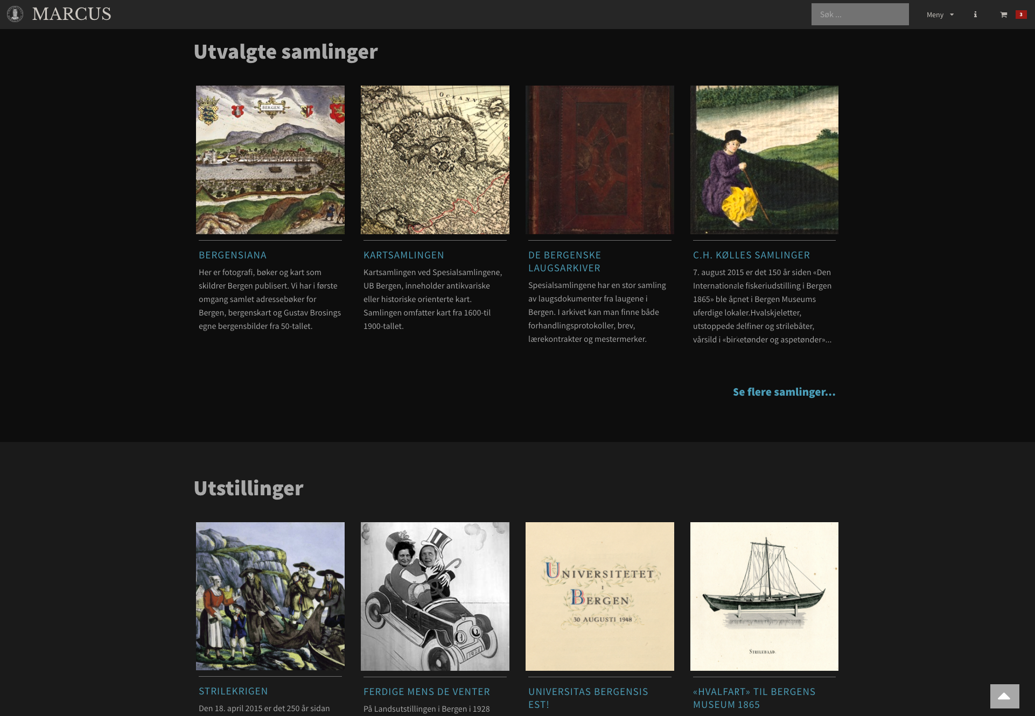1035x716 pixels.
Task: Click the scroll-to-top arrow button
Action: [1004, 696]
